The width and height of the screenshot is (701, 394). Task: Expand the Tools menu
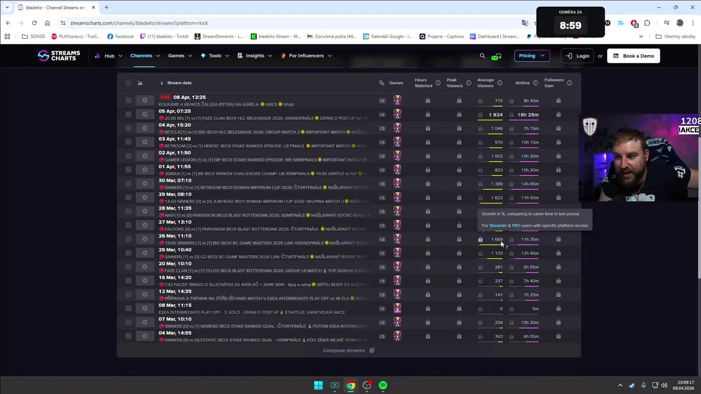(x=215, y=56)
